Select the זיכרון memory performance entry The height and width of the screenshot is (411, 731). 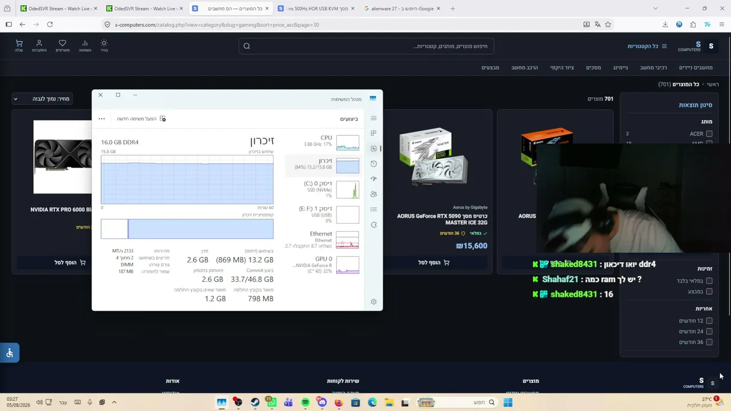click(323, 164)
